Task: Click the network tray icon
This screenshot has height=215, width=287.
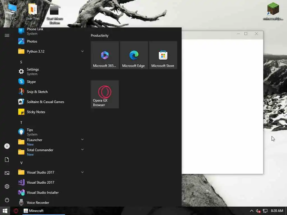Action: tap(265, 211)
